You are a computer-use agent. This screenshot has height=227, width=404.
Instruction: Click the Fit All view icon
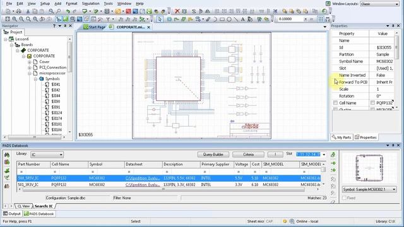point(8,19)
